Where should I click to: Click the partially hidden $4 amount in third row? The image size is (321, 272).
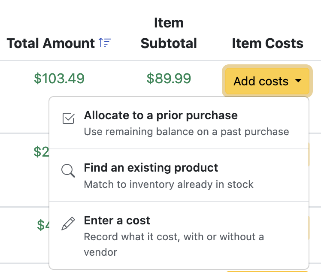[43, 225]
